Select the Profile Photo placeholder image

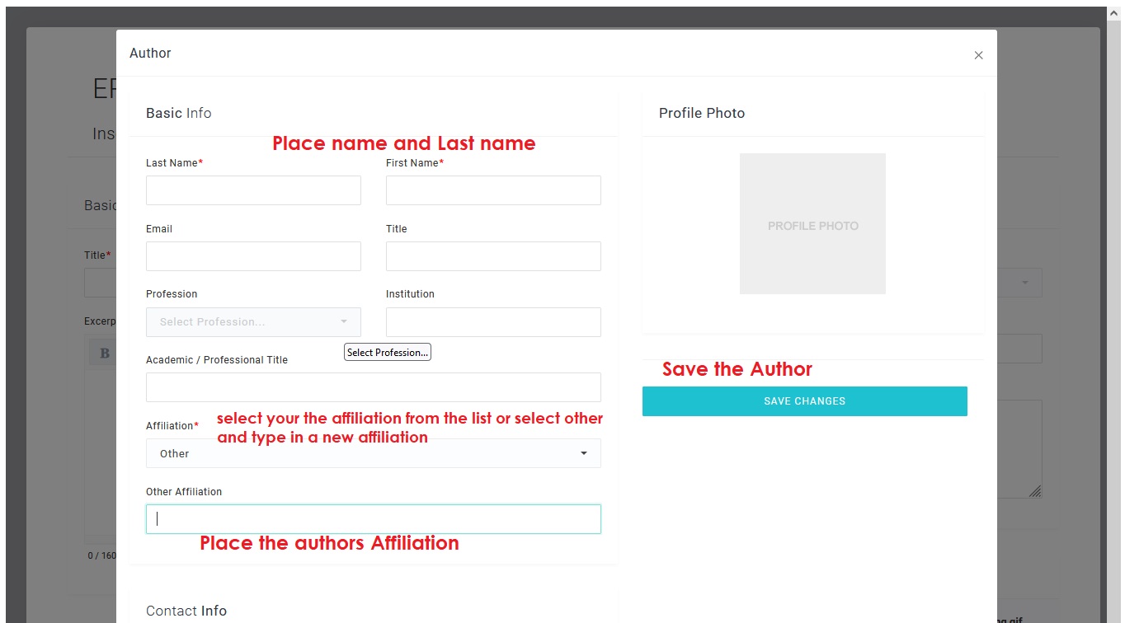point(812,223)
